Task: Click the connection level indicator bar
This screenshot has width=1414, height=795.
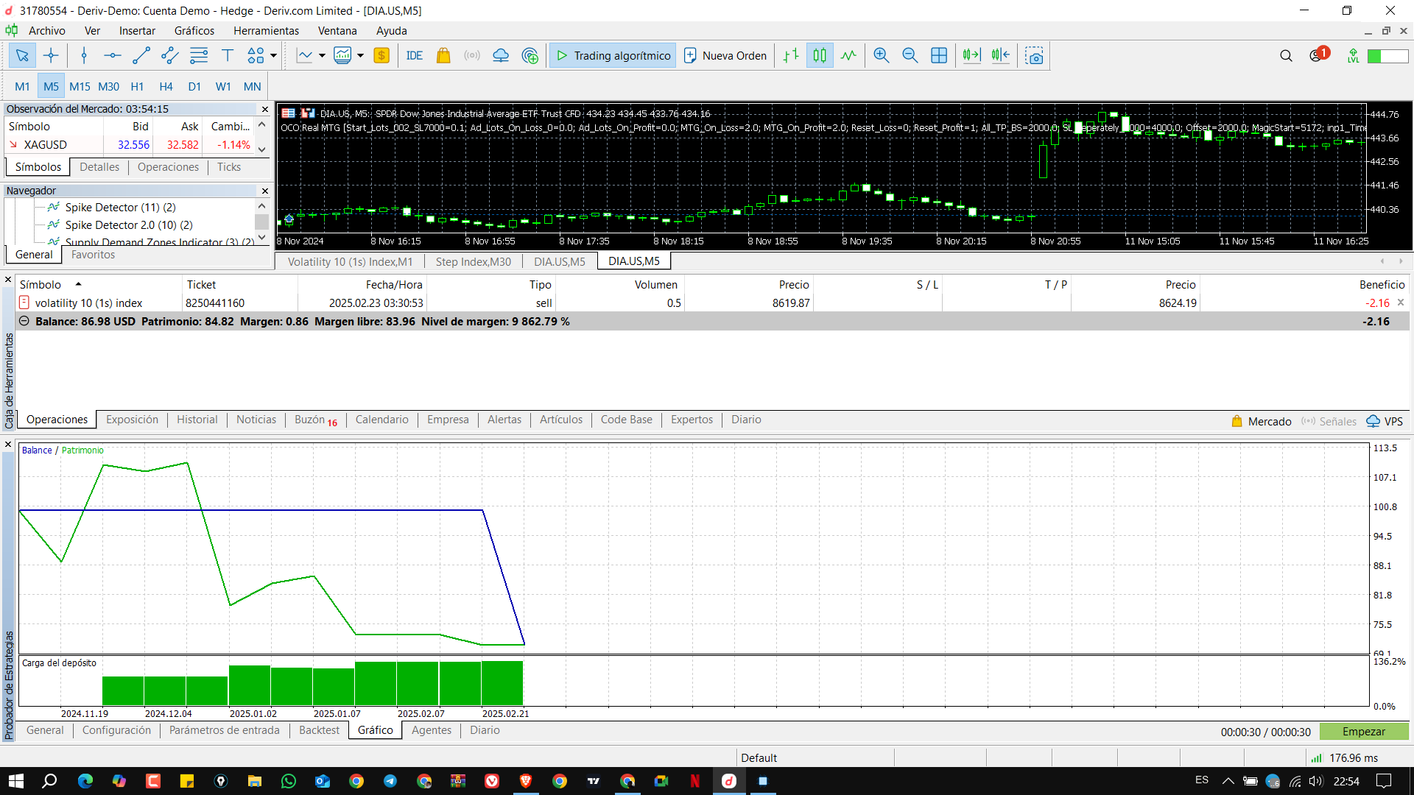Action: [x=1387, y=56]
